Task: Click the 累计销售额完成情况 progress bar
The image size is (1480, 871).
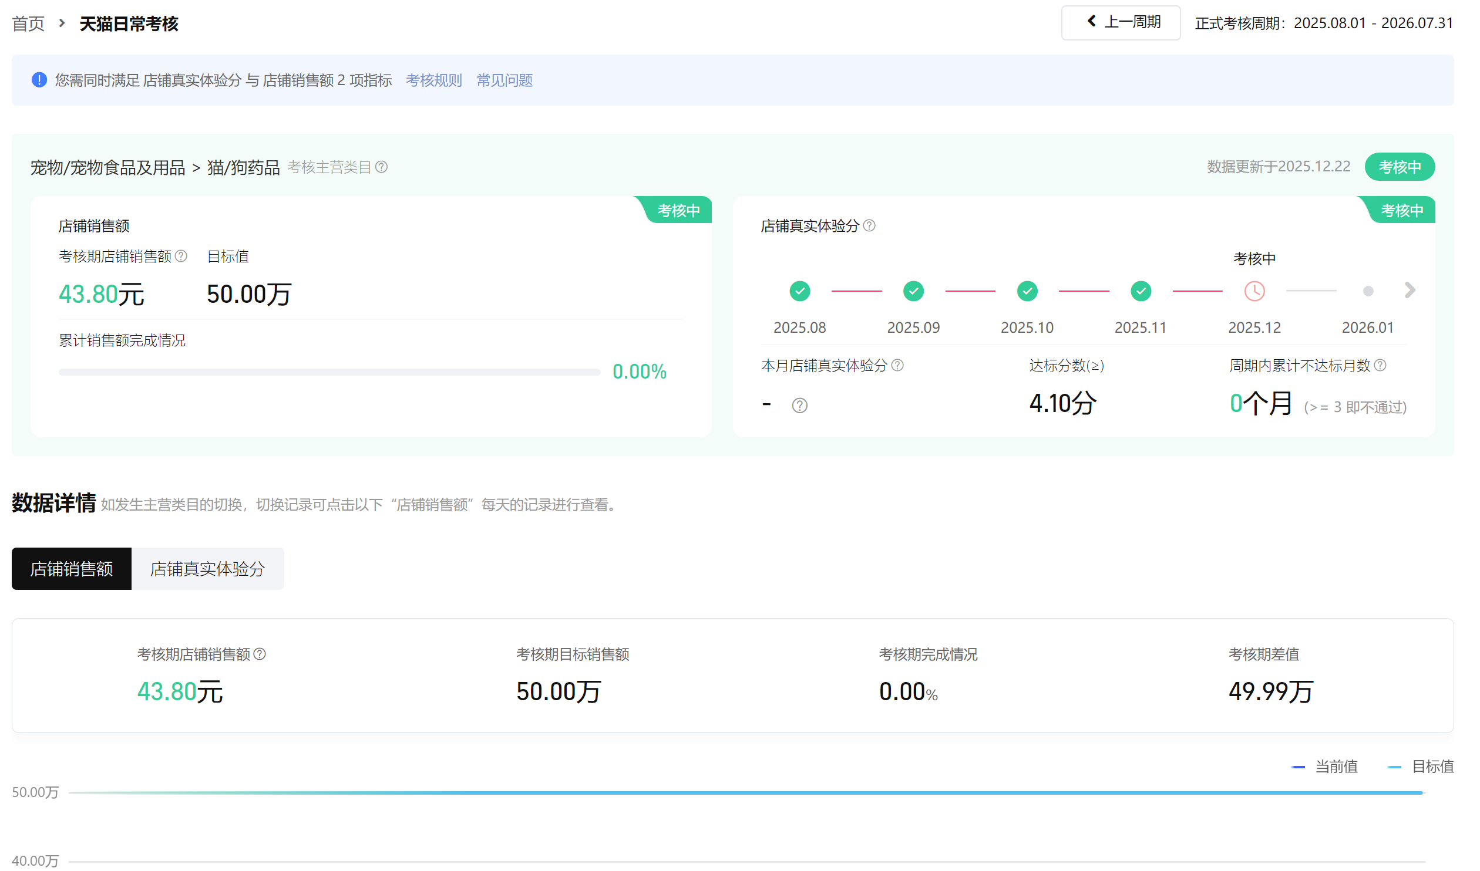Action: [x=329, y=372]
